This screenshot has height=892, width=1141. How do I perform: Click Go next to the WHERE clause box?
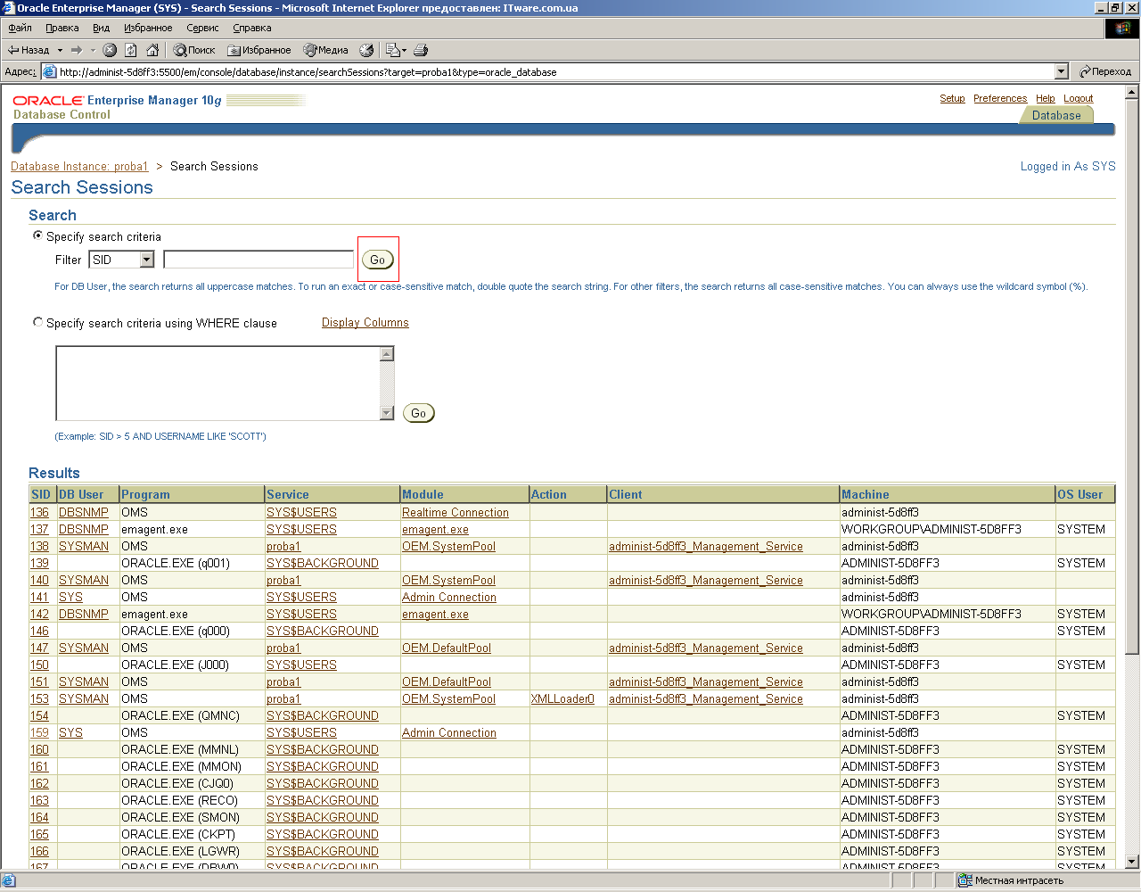coord(419,413)
